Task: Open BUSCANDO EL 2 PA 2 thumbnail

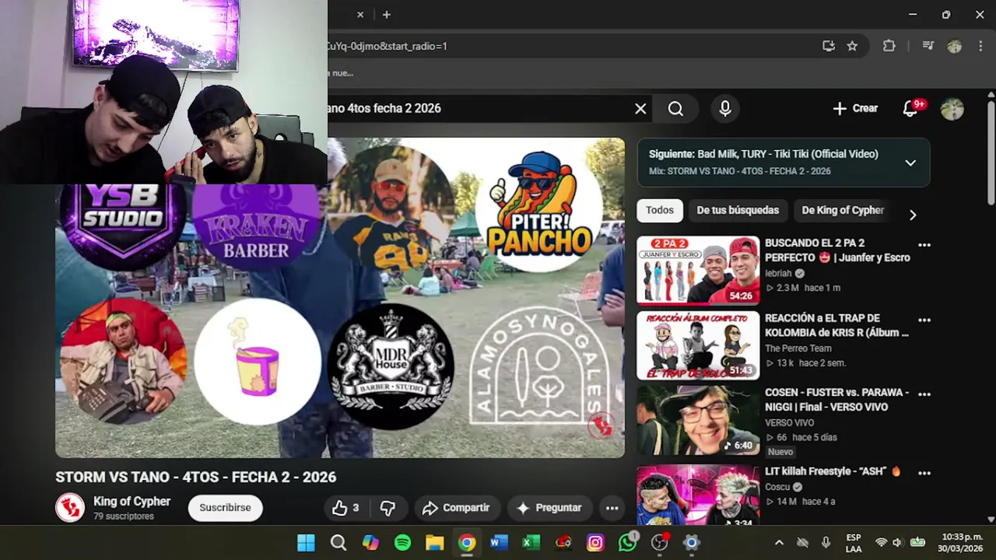Action: [x=698, y=270]
